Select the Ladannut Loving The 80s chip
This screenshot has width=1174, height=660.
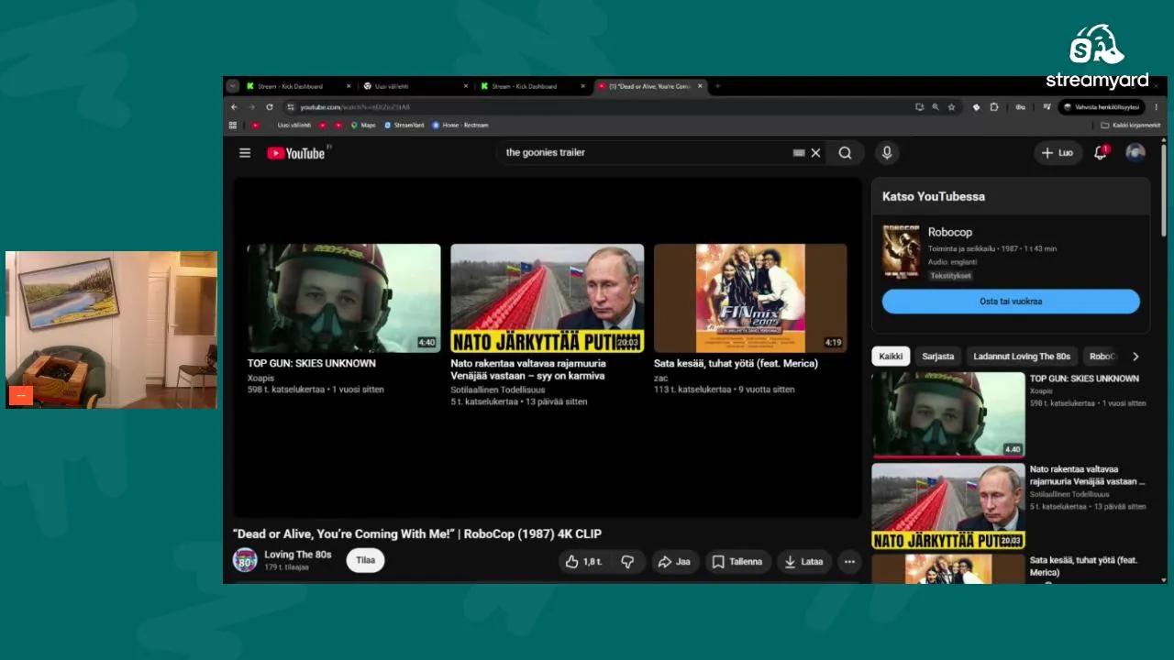coord(1022,357)
